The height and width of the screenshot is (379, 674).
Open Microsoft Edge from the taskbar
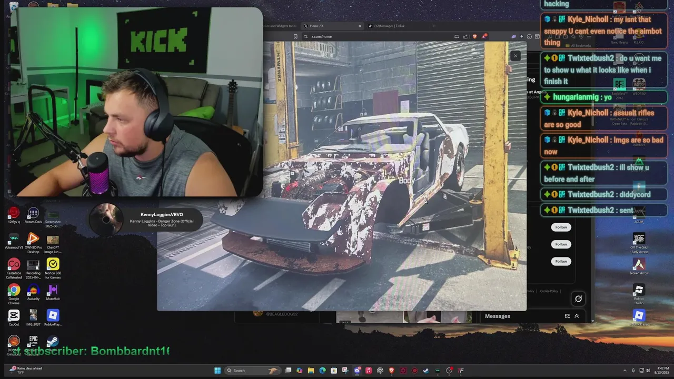(322, 371)
